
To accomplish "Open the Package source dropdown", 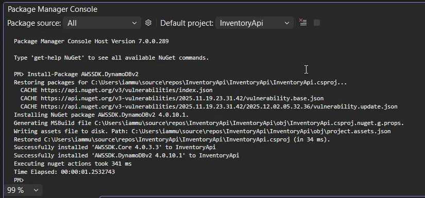I will coord(102,23).
